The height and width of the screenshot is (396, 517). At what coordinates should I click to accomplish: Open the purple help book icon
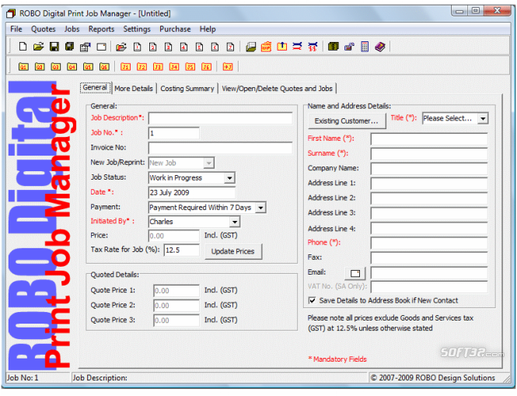(x=380, y=47)
